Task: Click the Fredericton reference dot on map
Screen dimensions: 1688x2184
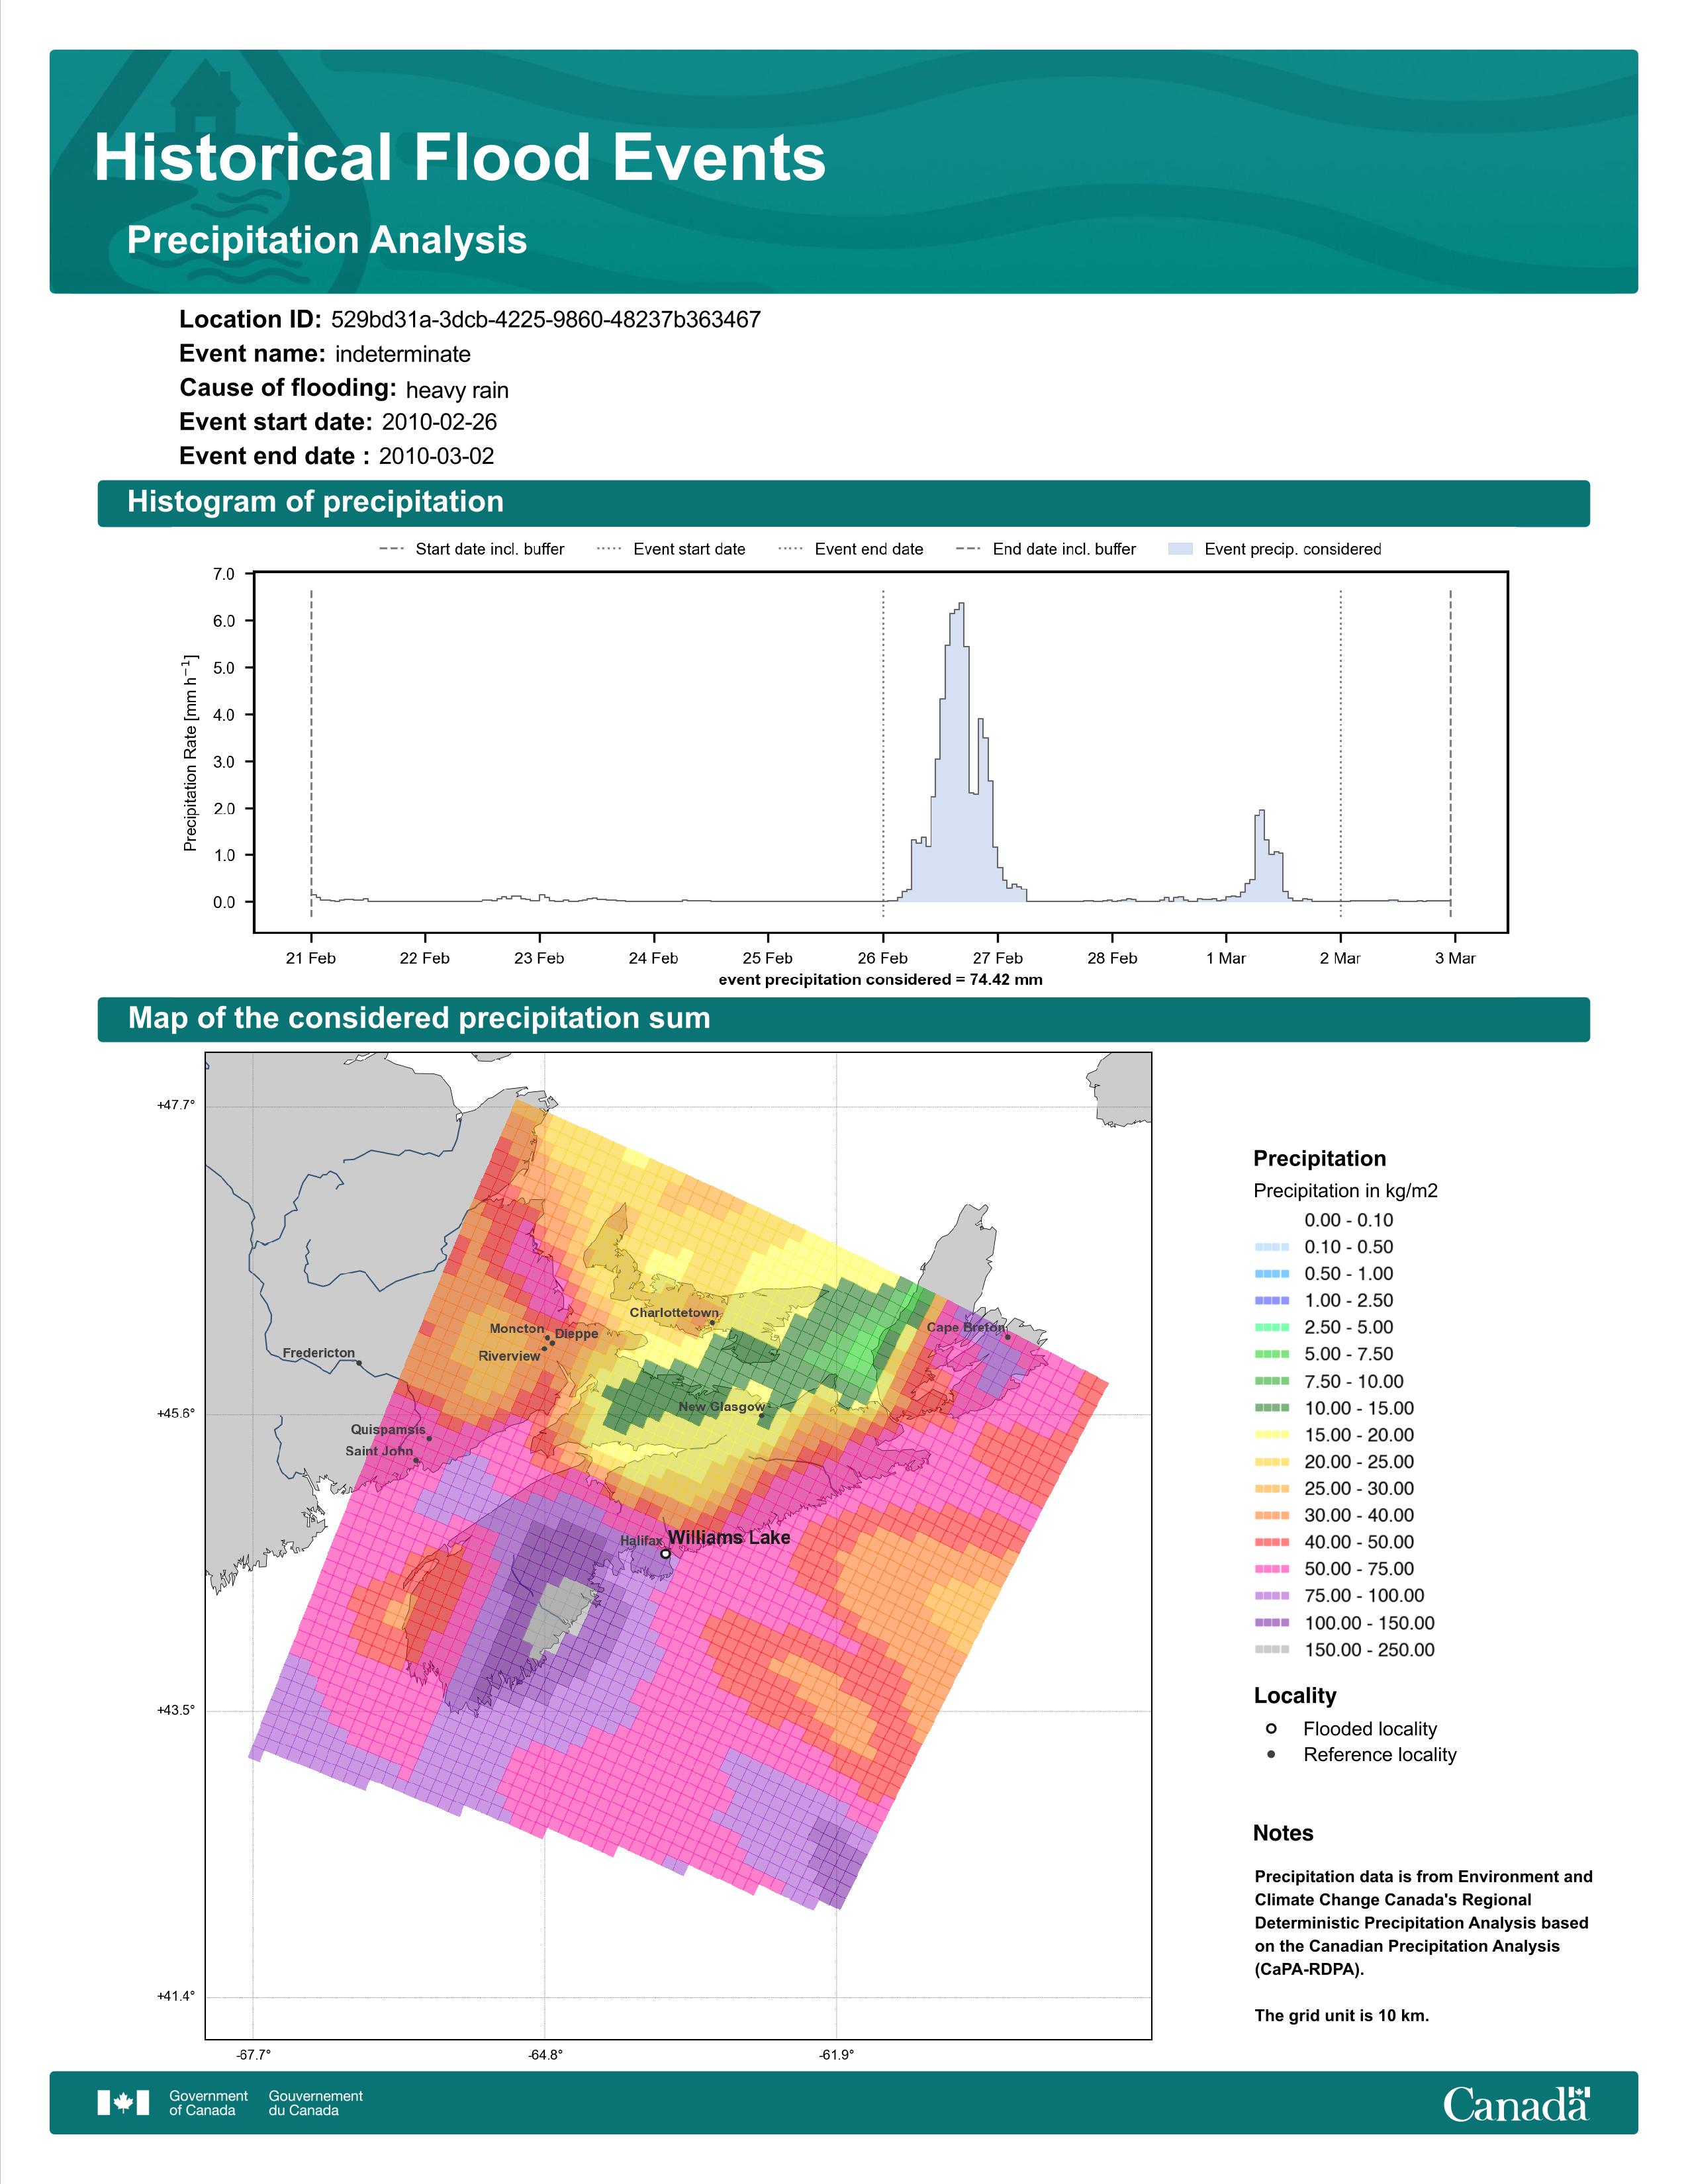Action: 359,1364
